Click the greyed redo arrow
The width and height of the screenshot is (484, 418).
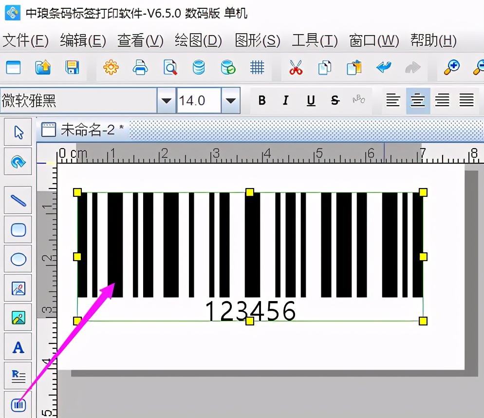413,67
